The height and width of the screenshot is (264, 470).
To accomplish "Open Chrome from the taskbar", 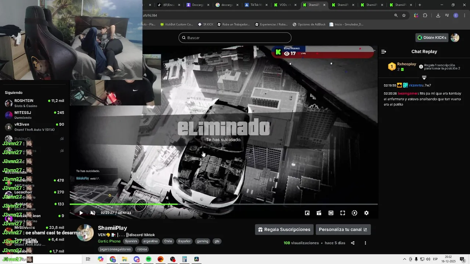I will (113, 259).
